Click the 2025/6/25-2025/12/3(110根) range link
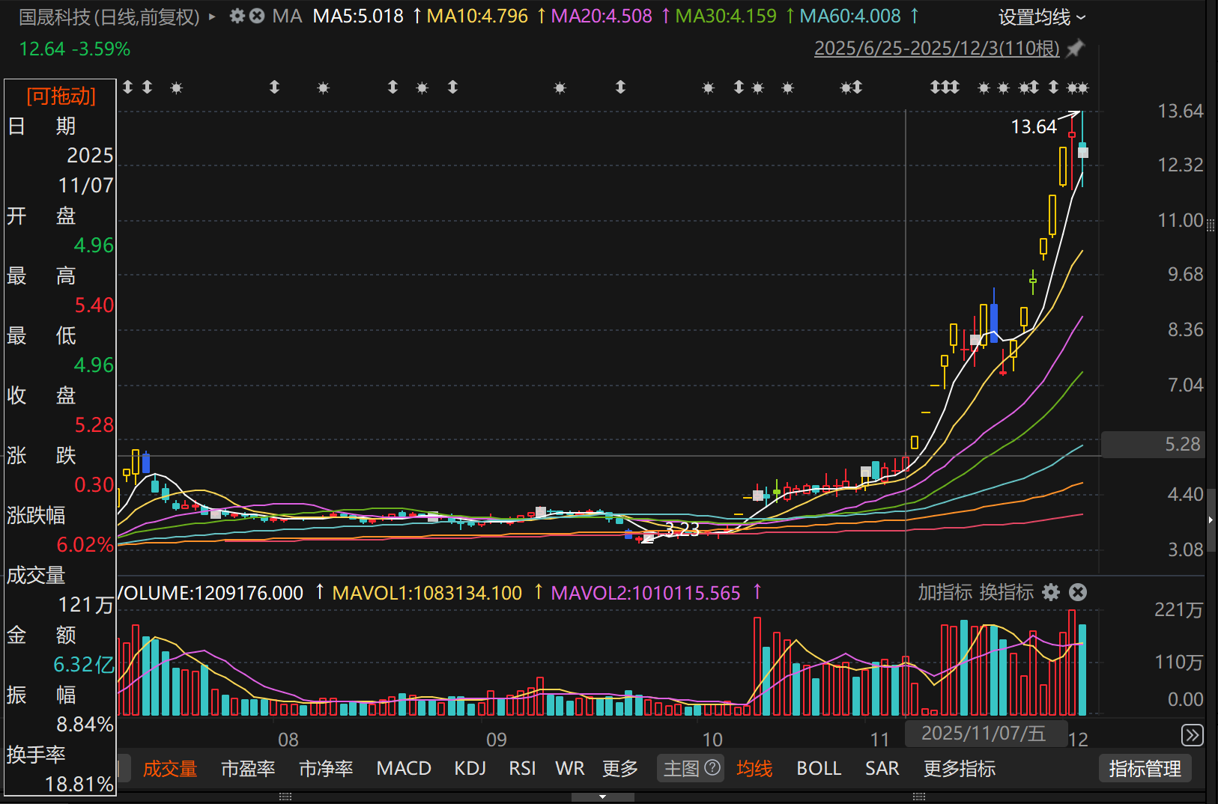 point(936,49)
